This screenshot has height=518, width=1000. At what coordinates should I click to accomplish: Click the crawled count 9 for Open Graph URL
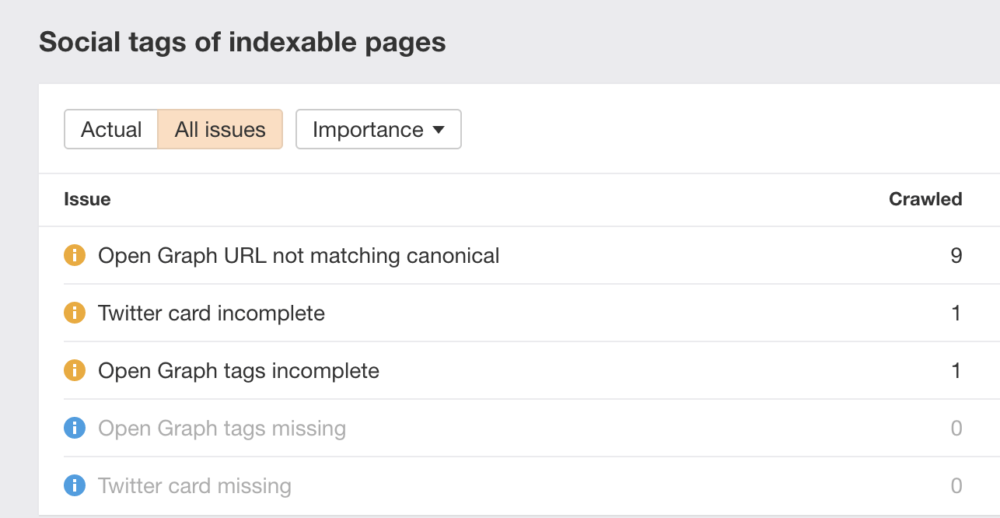[x=956, y=255]
